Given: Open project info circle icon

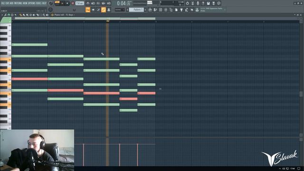Looking at the screenshot, I should 218,3.
